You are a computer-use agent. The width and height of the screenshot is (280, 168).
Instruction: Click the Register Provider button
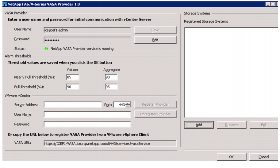point(155,104)
